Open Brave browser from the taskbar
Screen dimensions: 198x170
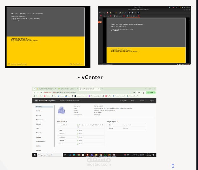pyautogui.click(x=87, y=155)
